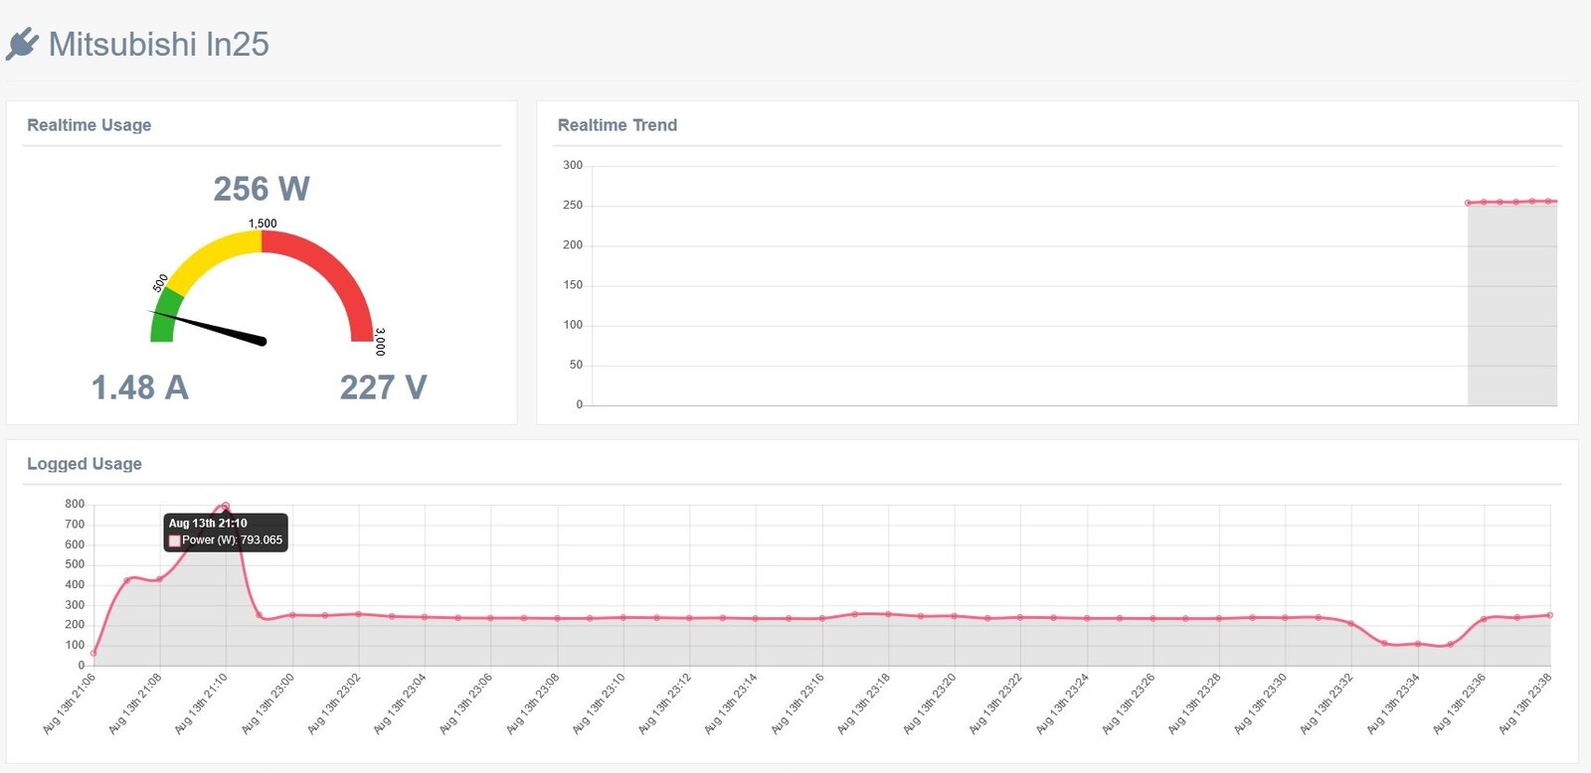Screen dimensions: 1591x773
Task: Click the first Logged Usage data point at 21:06
Action: click(x=93, y=653)
